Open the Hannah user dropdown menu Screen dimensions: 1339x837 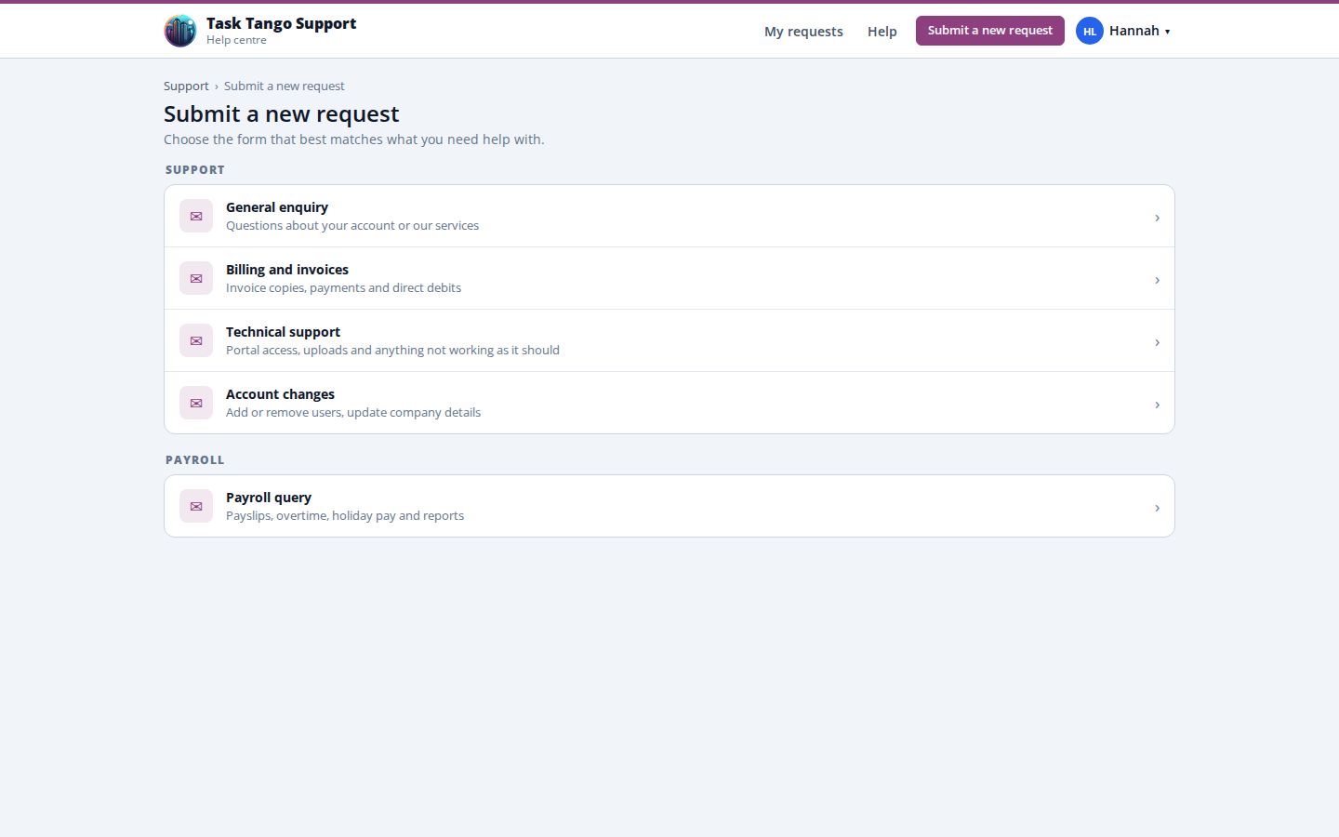click(1123, 31)
